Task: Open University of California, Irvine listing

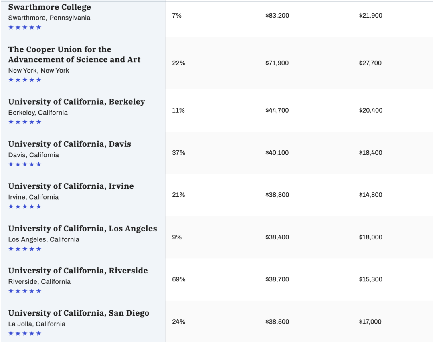Action: [71, 186]
